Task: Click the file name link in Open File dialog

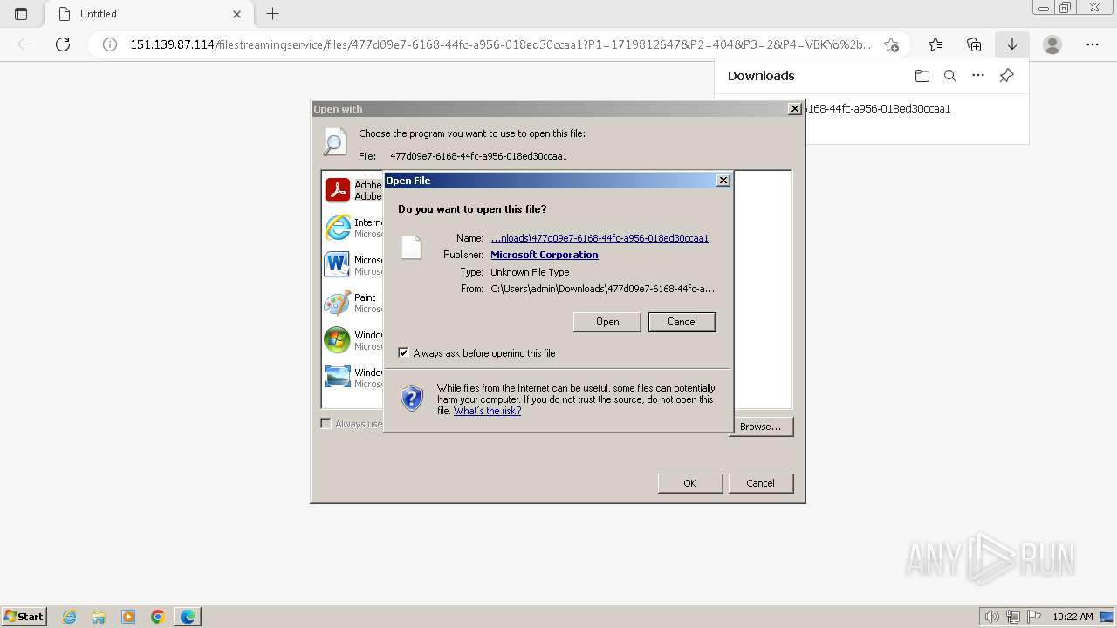Action: click(600, 238)
